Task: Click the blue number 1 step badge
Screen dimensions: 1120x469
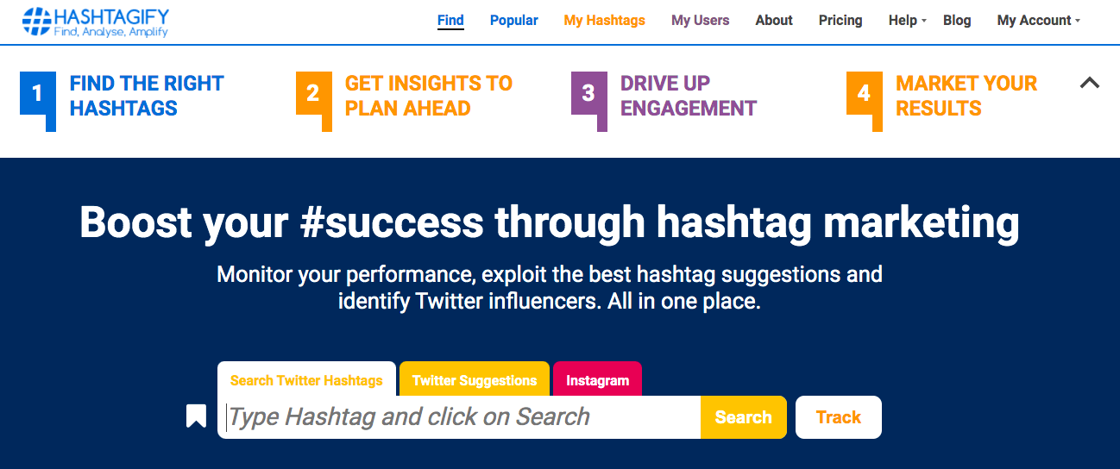Action: (x=37, y=93)
